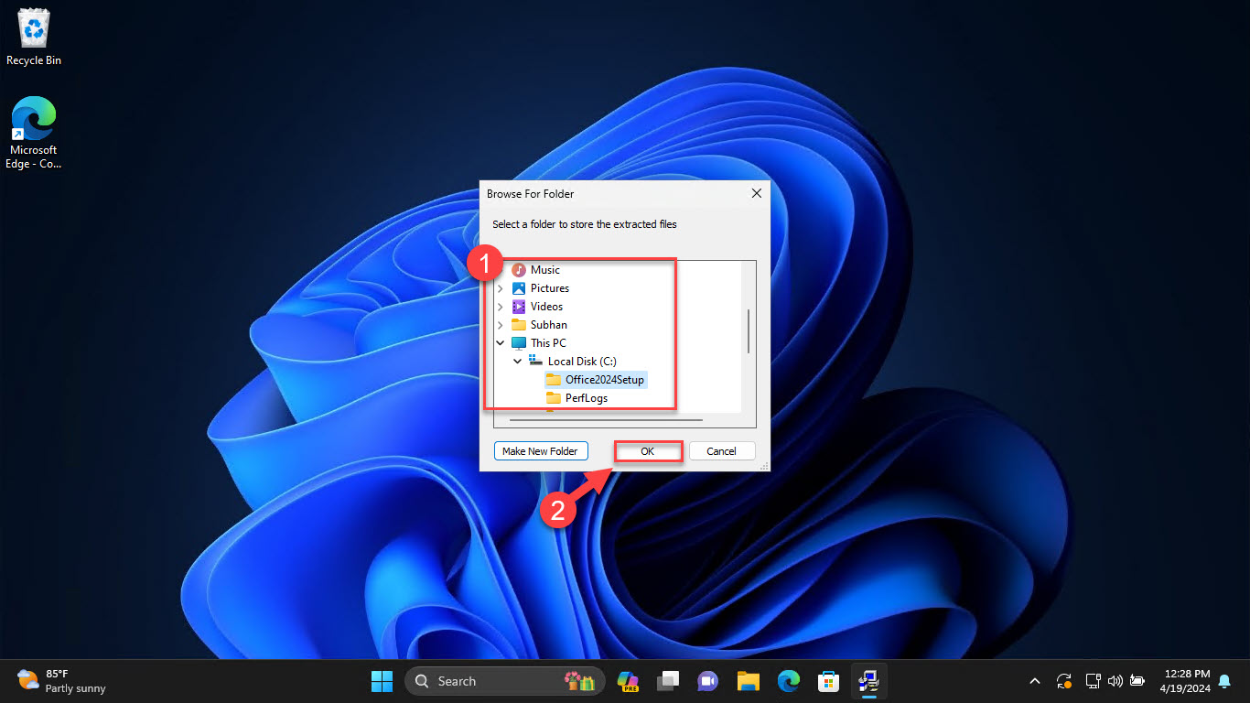Cancel the Browse For Folder dialog
Screen dimensions: 1250x703
click(x=721, y=451)
